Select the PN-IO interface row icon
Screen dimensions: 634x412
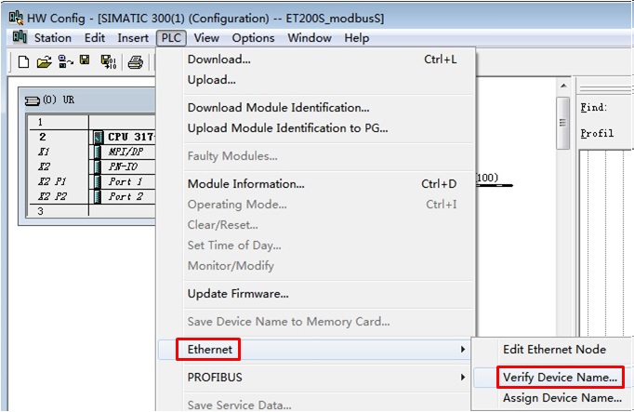(98, 166)
